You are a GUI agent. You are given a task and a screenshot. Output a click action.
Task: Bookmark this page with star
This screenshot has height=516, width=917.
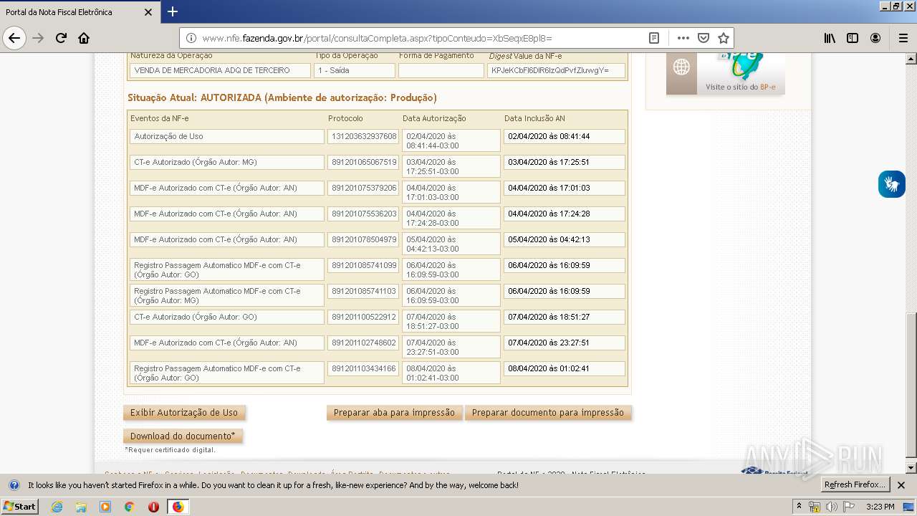click(x=724, y=38)
